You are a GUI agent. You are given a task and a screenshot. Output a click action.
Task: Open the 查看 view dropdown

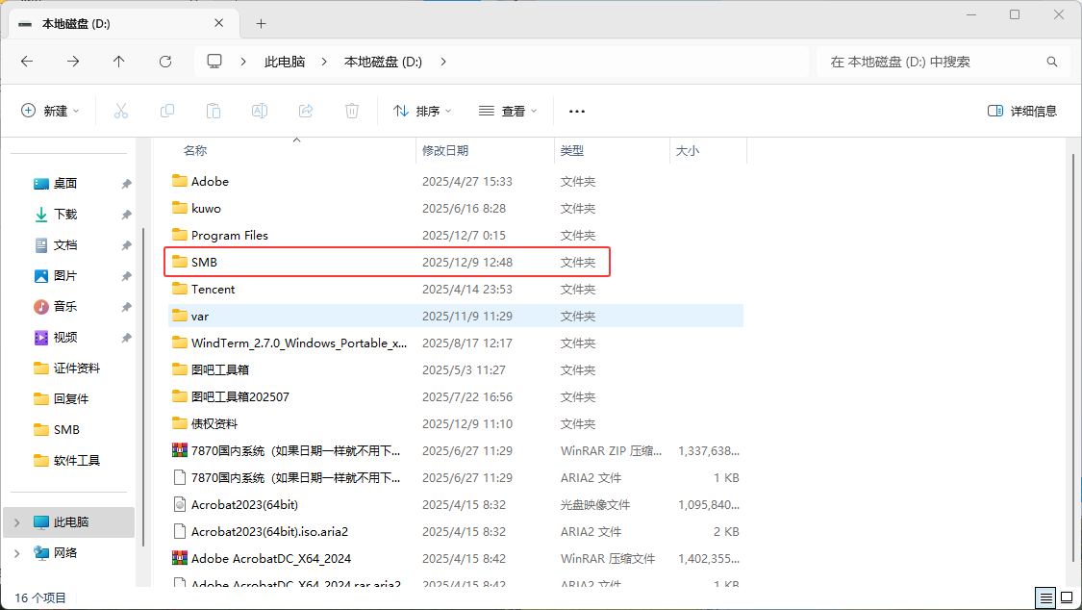click(508, 111)
